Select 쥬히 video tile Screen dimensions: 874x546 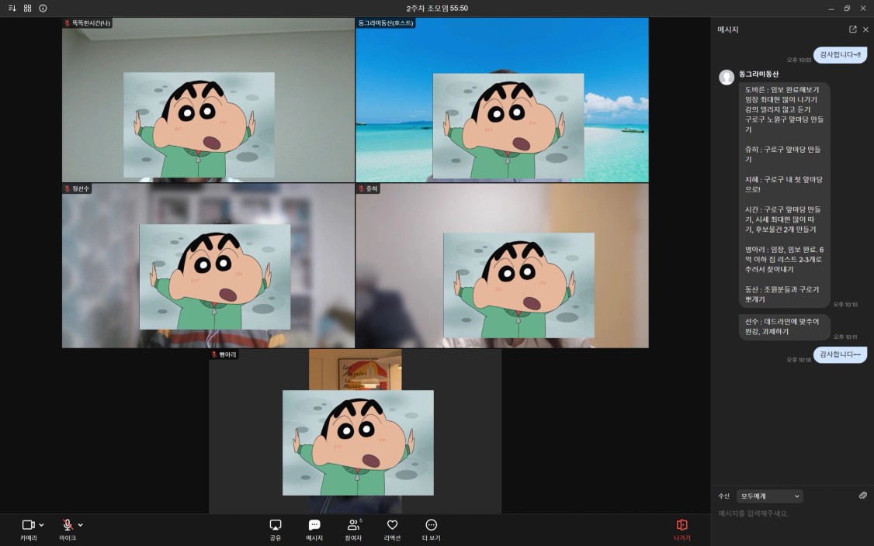point(502,266)
